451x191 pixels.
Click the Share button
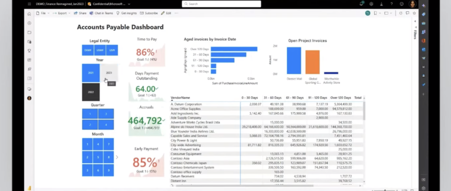coord(80,13)
